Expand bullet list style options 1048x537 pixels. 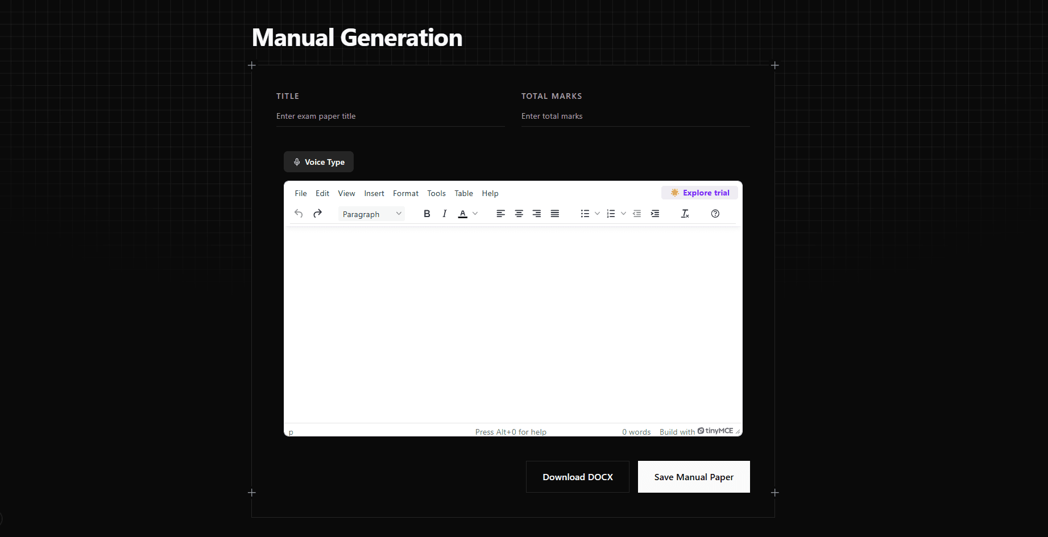(597, 214)
